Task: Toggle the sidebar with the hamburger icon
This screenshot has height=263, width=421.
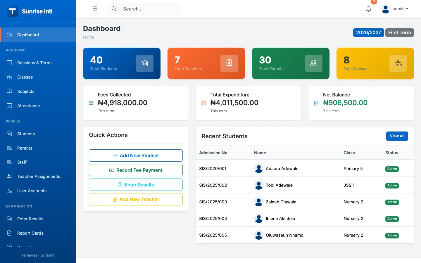Action: 95,9
